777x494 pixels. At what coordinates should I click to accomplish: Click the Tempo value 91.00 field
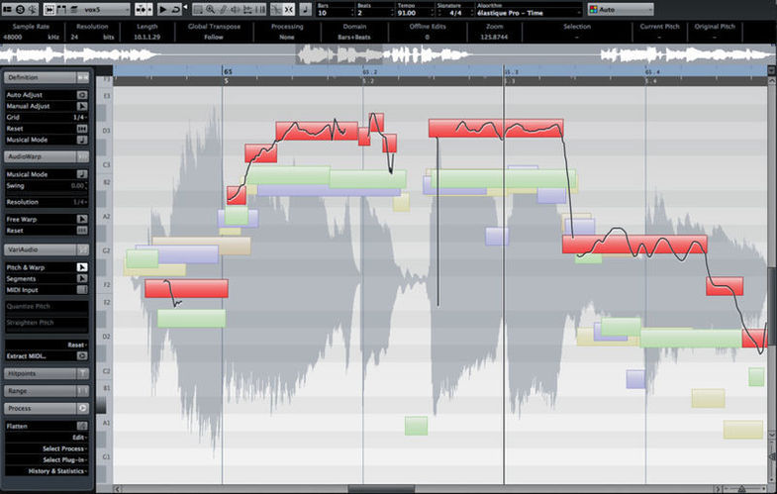(413, 13)
